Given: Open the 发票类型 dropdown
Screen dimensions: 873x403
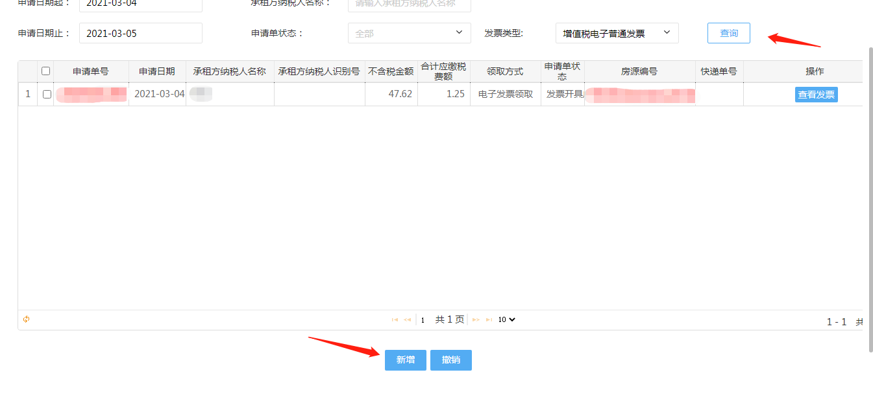Looking at the screenshot, I should coord(616,32).
